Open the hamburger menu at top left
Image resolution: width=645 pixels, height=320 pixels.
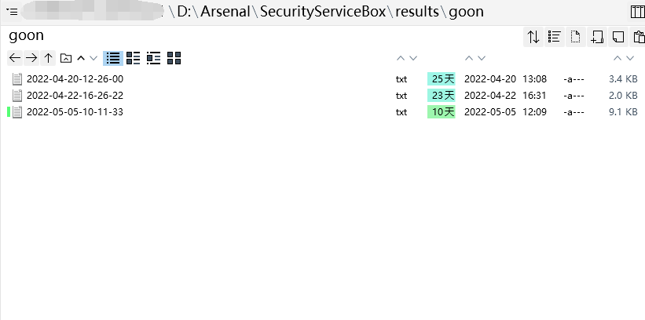(x=13, y=12)
